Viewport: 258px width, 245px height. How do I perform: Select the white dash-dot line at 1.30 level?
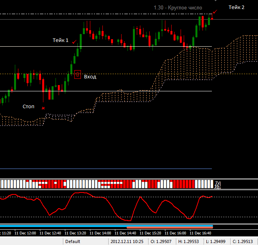(106, 14)
